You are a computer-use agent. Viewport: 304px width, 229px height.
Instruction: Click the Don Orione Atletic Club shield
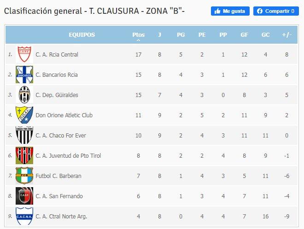pos(24,115)
